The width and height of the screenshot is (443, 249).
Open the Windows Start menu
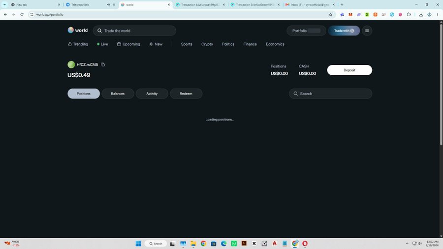(138, 244)
